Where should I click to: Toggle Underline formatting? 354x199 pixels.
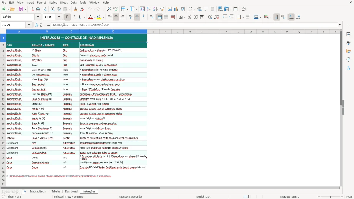[80, 17]
